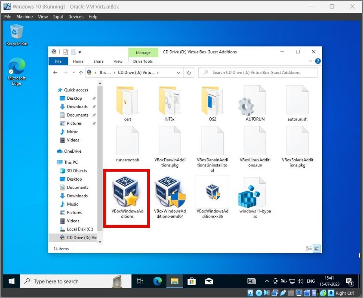363x298 pixels.
Task: Click the ENG language indicator
Action: (311, 281)
